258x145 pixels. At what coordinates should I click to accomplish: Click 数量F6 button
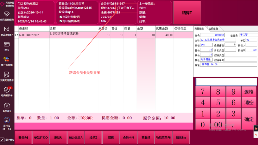[23, 138]
